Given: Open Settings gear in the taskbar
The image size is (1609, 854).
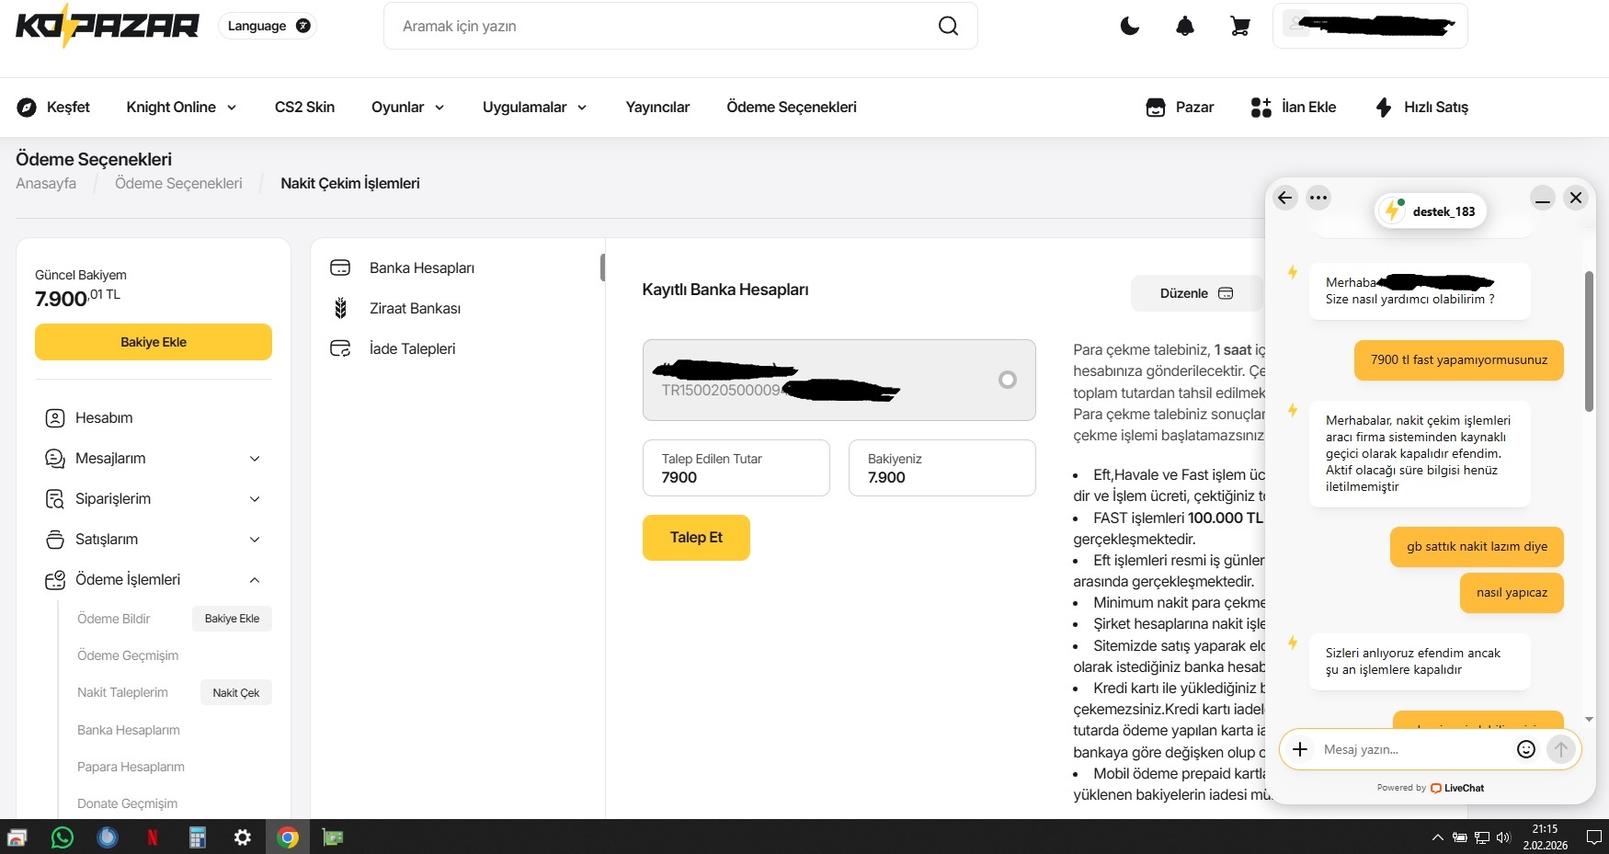Looking at the screenshot, I should click(243, 837).
